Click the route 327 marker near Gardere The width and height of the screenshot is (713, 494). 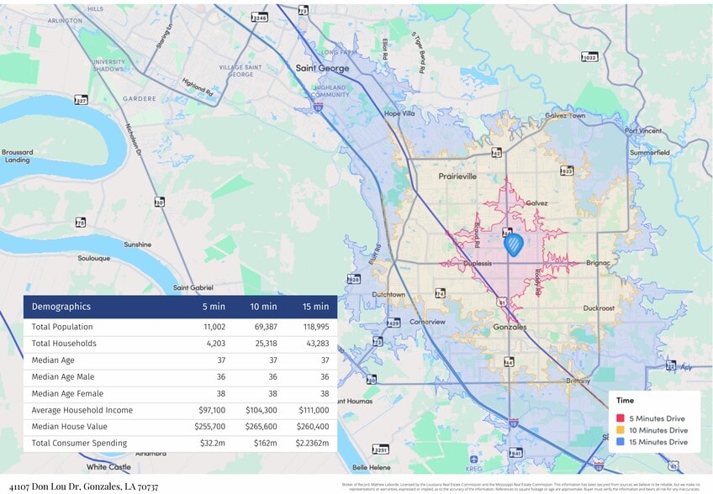click(x=81, y=100)
